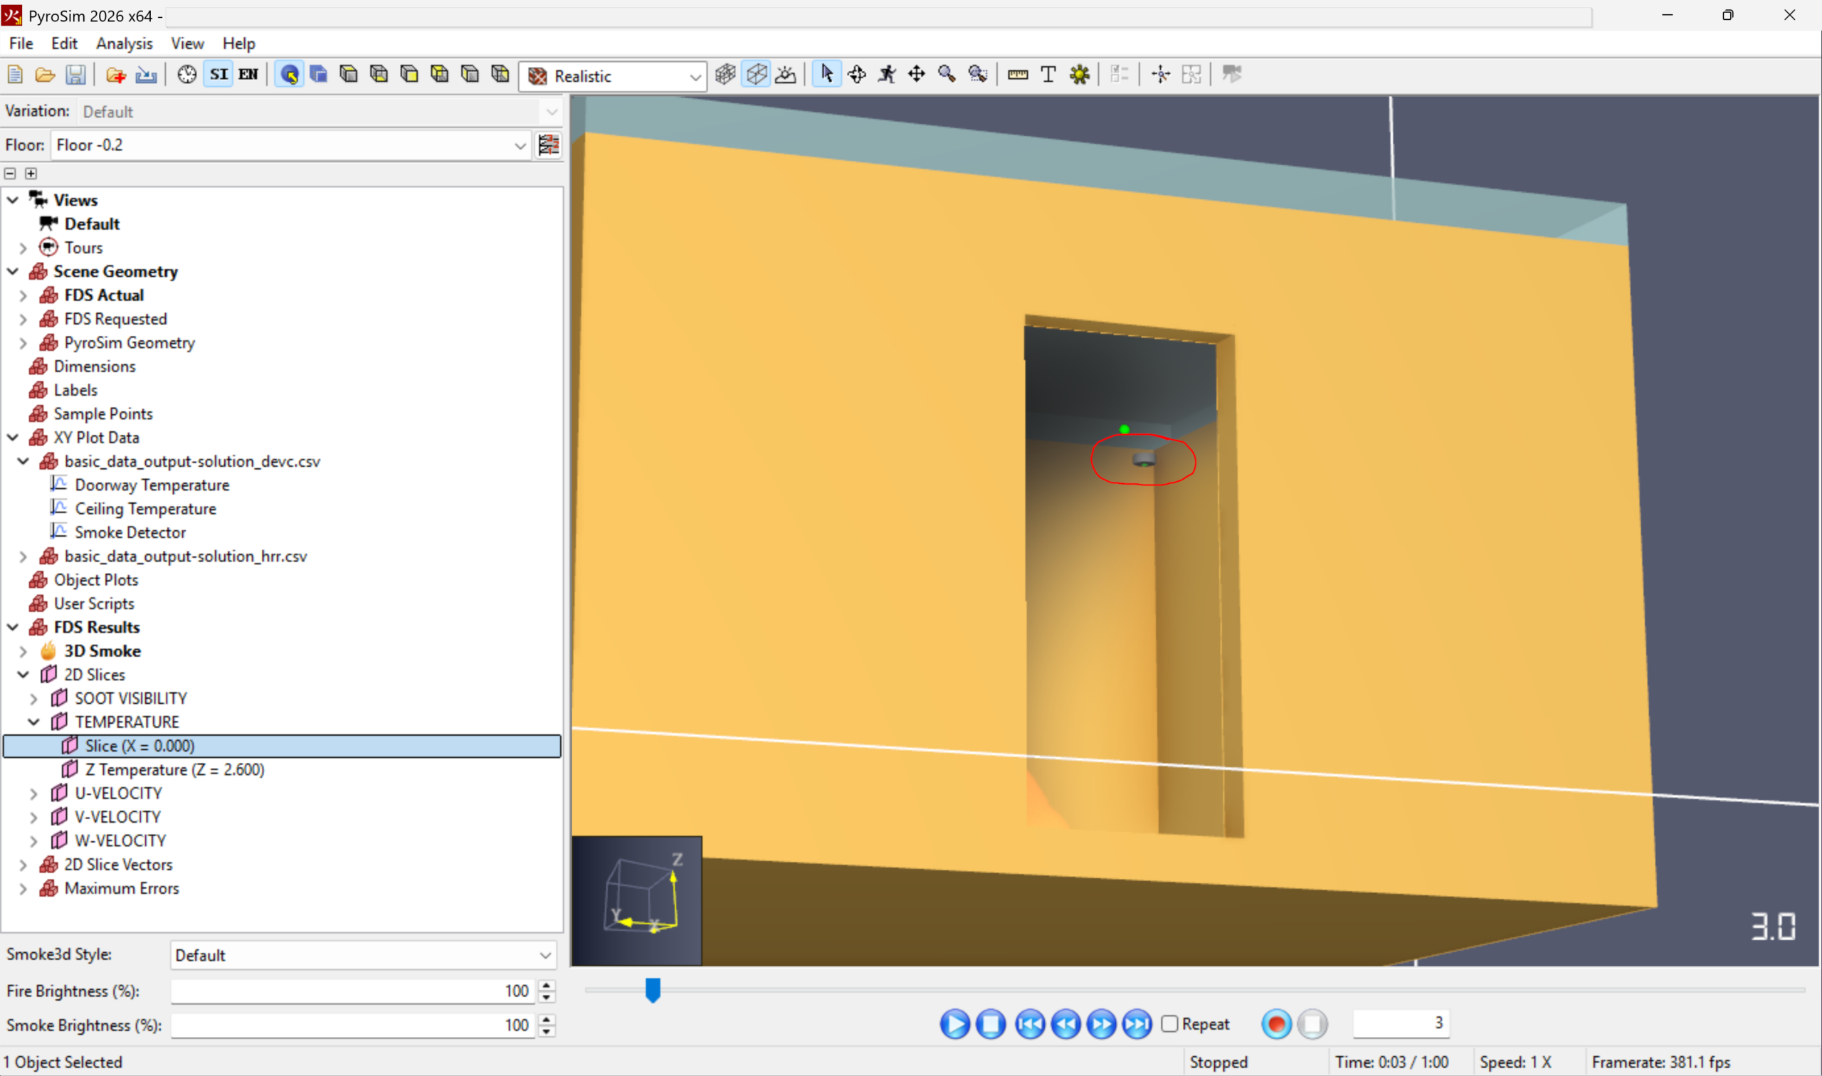Select the ruler measure tool
1822x1076 pixels.
pyautogui.click(x=1018, y=75)
